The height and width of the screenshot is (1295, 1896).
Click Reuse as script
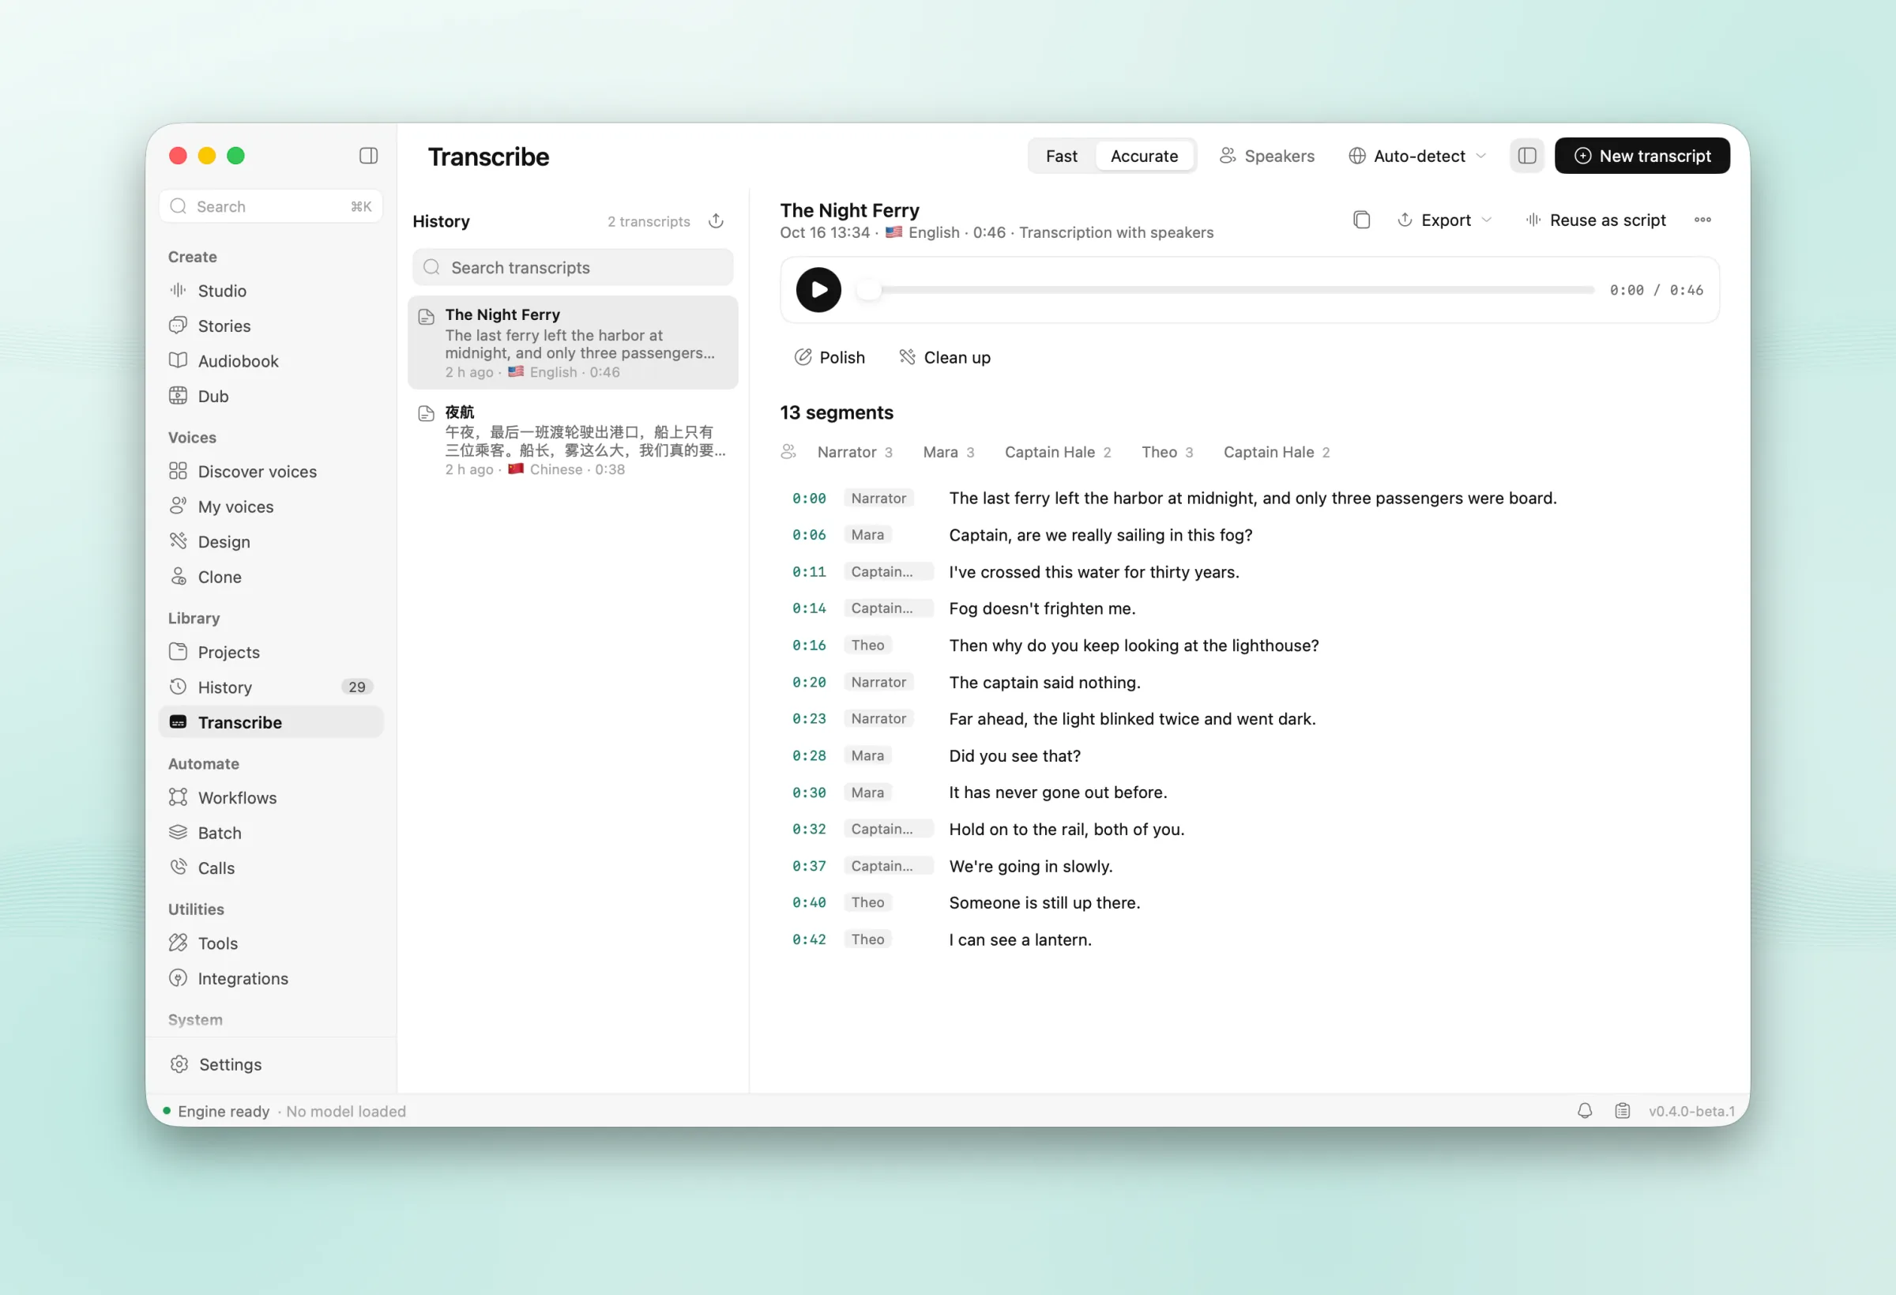point(1596,220)
